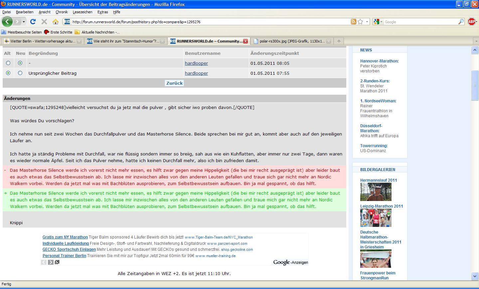Open the address bar history dropdown
The width and height of the screenshot is (479, 289).
(367, 22)
